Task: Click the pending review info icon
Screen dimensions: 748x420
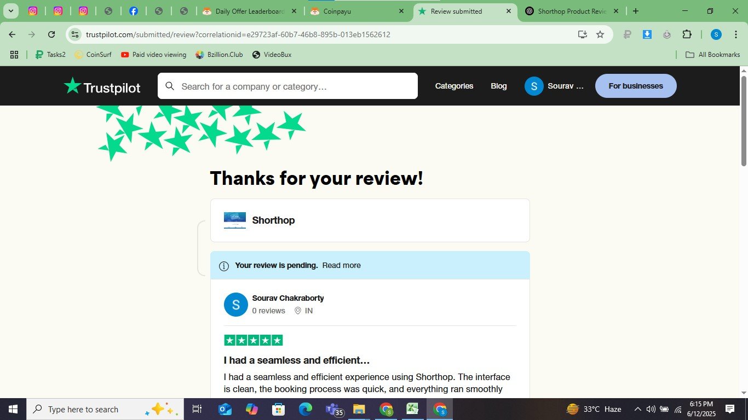Action: point(224,266)
